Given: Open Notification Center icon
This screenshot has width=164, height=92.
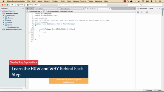Looking at the screenshot, I should point(160,1).
